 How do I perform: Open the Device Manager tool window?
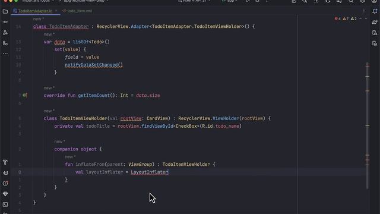click(375, 33)
